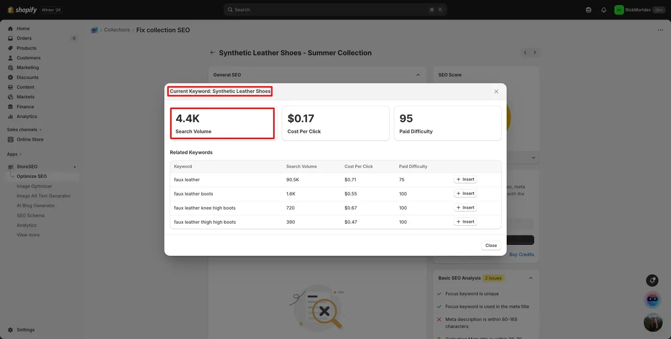This screenshot has width=671, height=339.
Task: Collapse Basic SEO Analysis panel
Action: (x=531, y=278)
